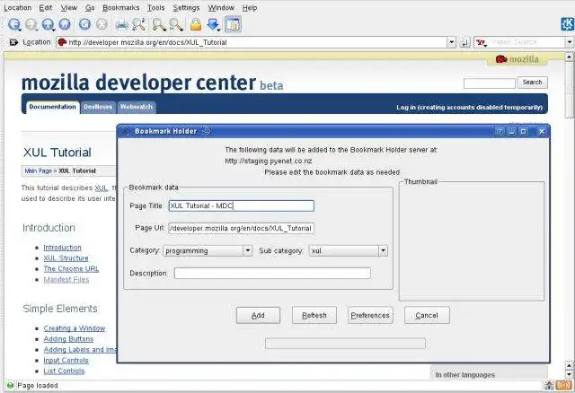The image size is (575, 393).
Task: Open the Manifest Files link
Action: [66, 279]
